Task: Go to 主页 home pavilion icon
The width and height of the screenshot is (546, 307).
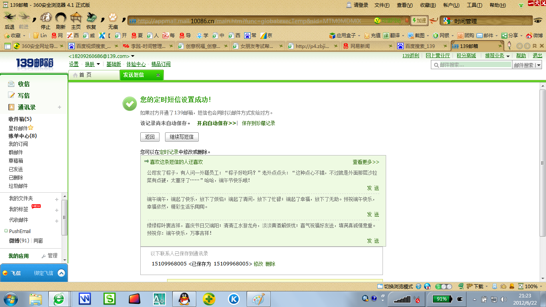Action: (76, 17)
